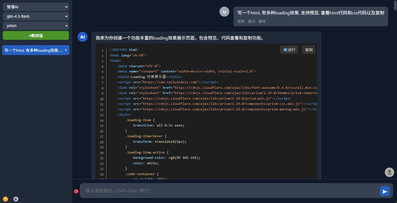Click the '.code-container {' code line
397x203 pixels.
pyautogui.click(x=142, y=174)
